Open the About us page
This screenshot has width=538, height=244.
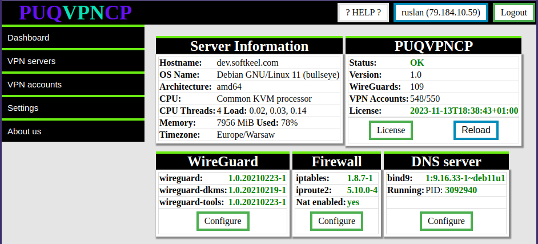73,131
